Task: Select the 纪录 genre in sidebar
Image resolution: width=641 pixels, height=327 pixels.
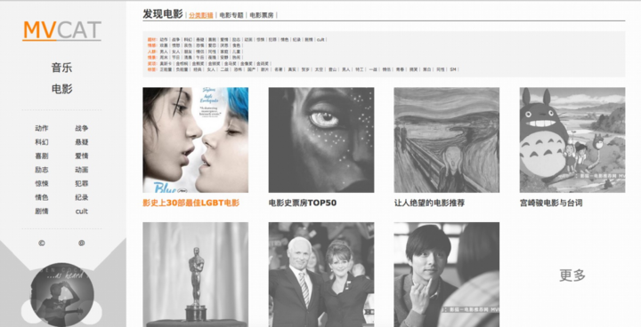Action: (82, 197)
